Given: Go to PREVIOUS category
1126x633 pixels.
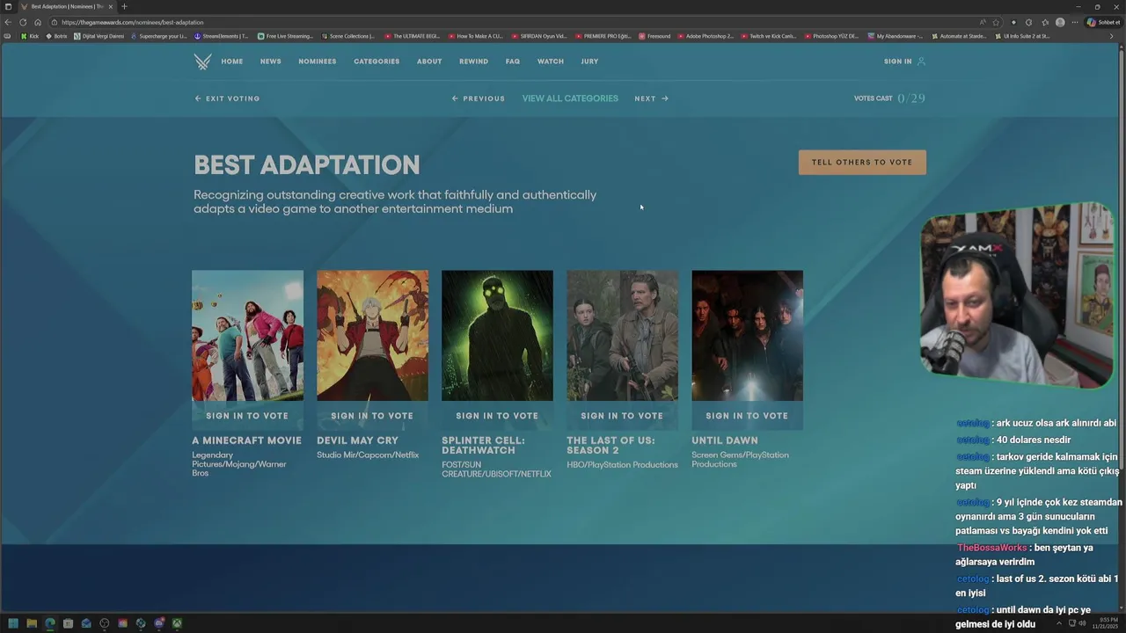Looking at the screenshot, I should coord(479,98).
